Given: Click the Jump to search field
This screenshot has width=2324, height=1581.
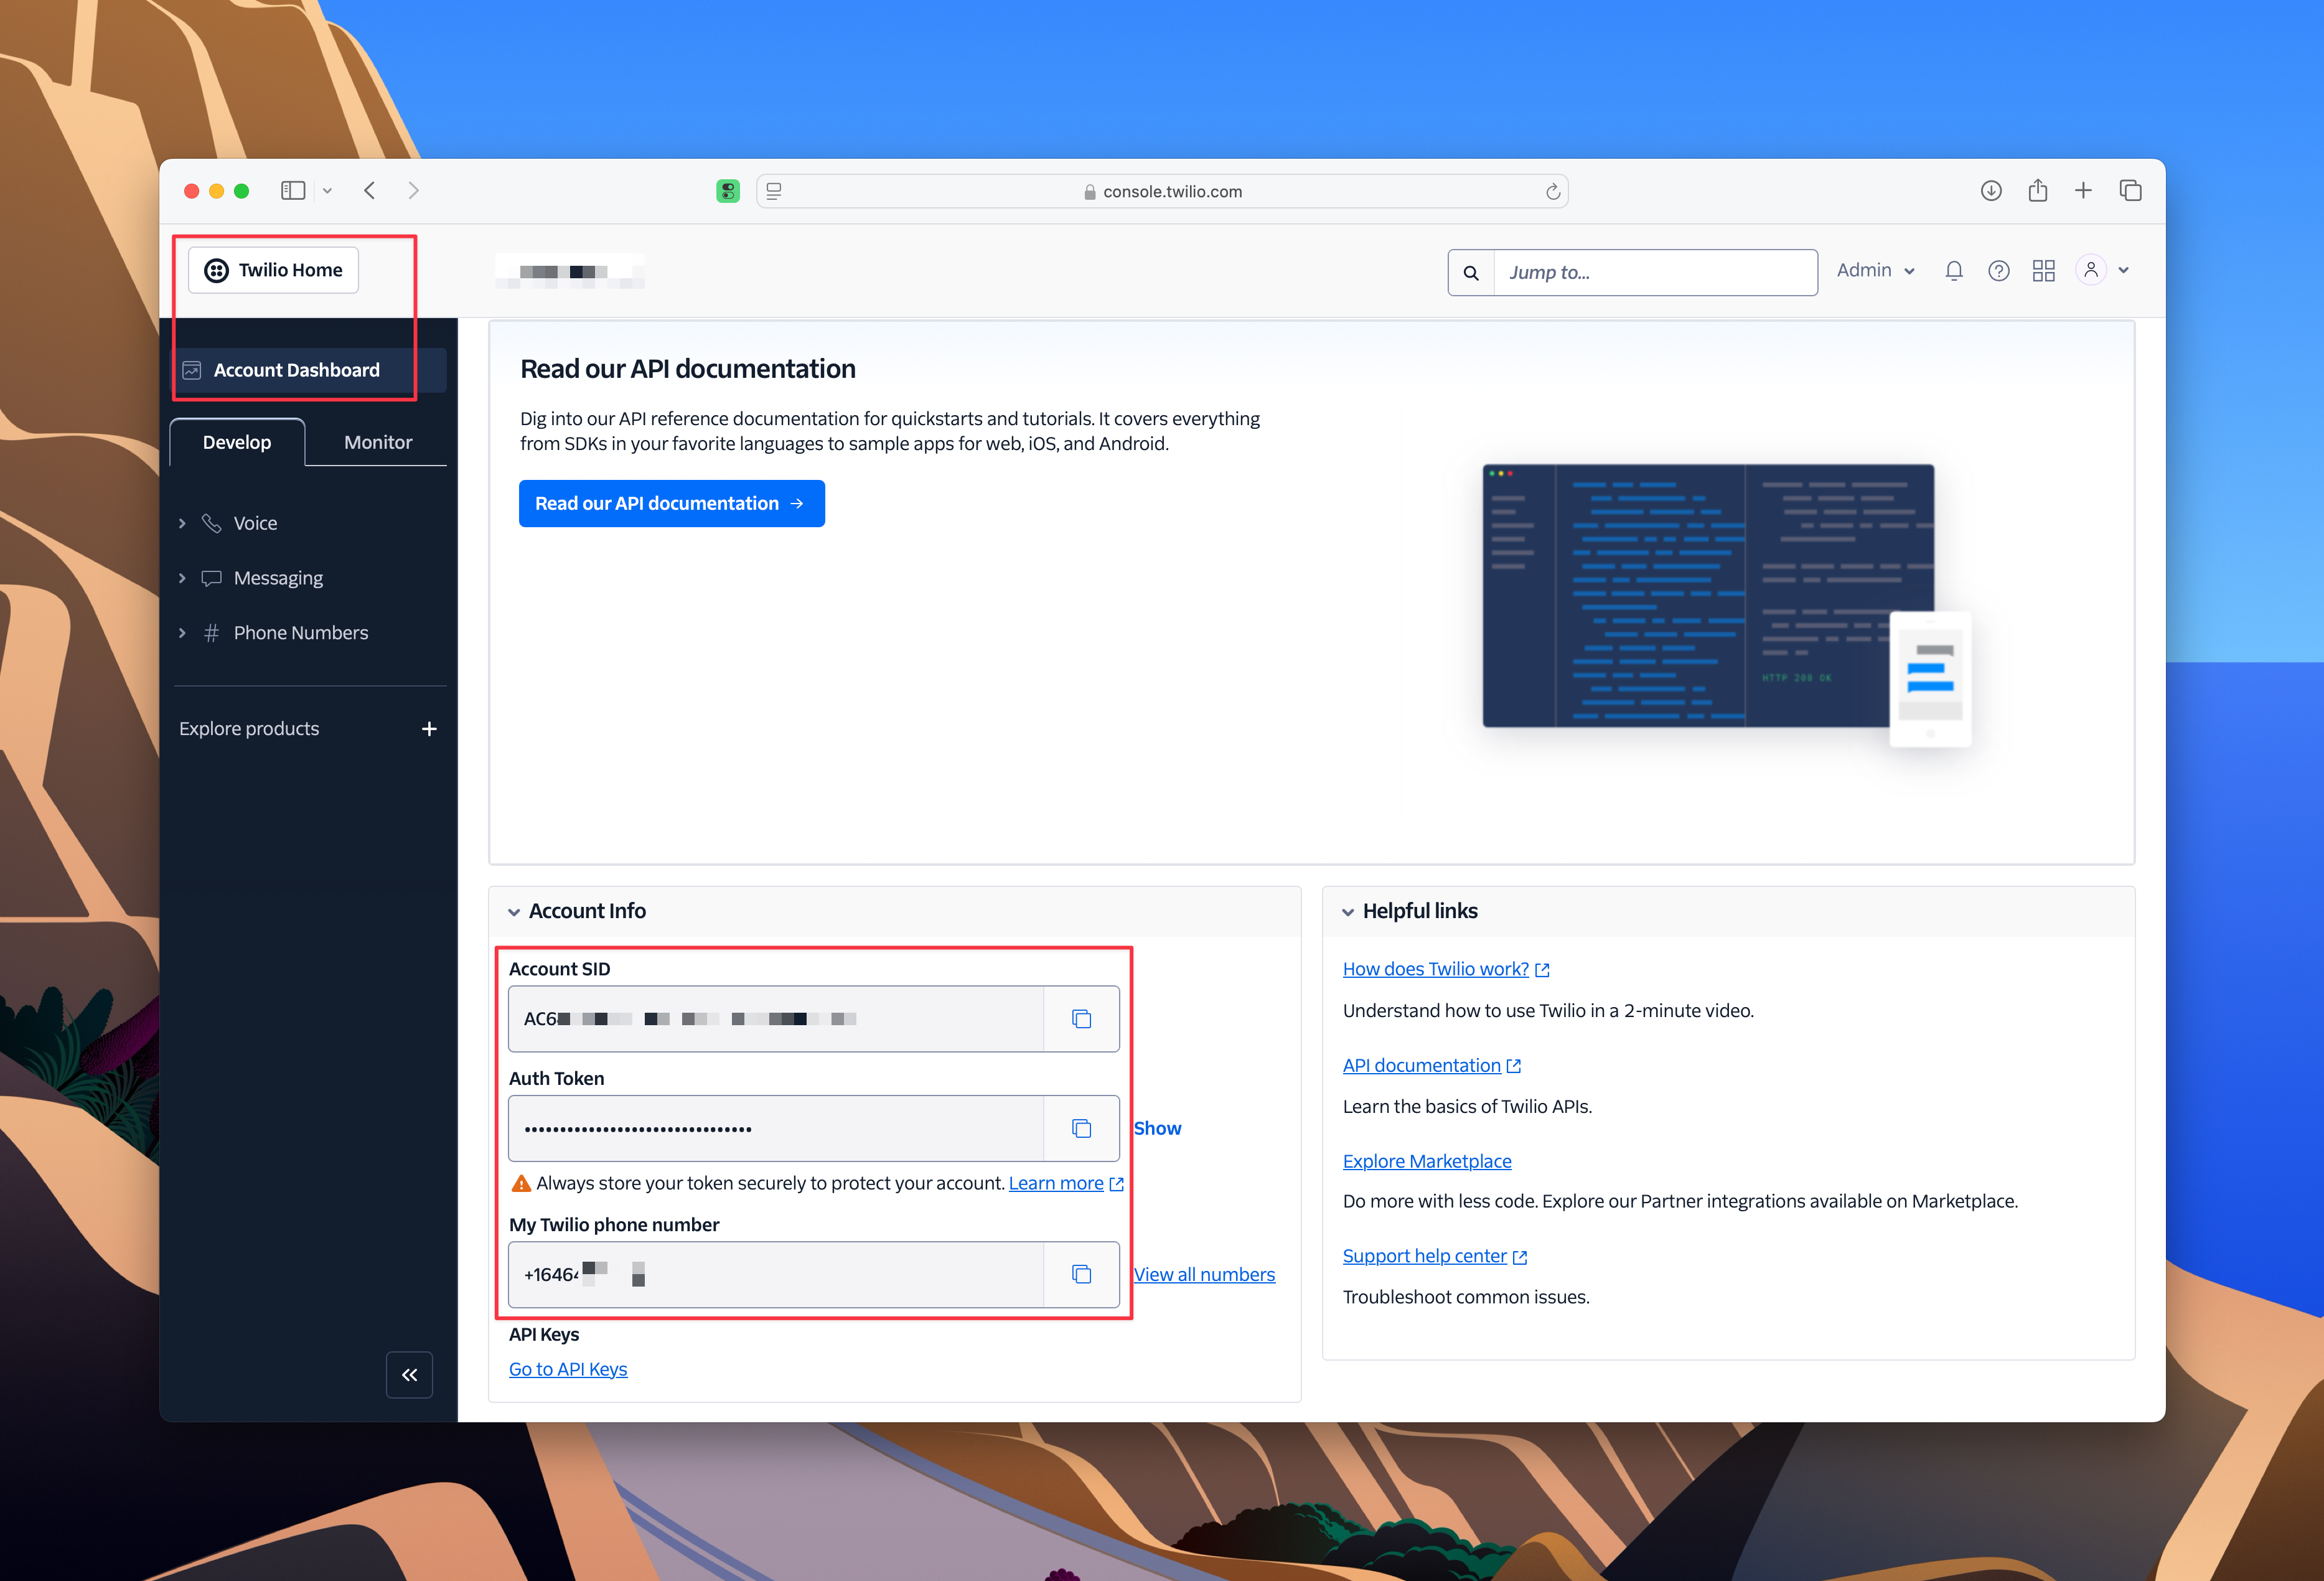Looking at the screenshot, I should pyautogui.click(x=1655, y=272).
